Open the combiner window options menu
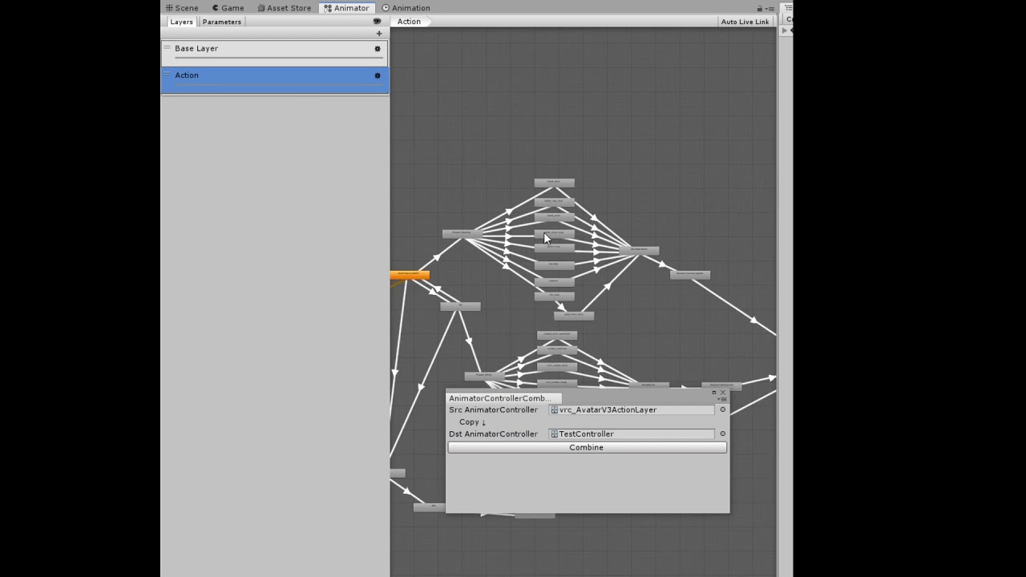Image resolution: width=1026 pixels, height=577 pixels. point(722,399)
